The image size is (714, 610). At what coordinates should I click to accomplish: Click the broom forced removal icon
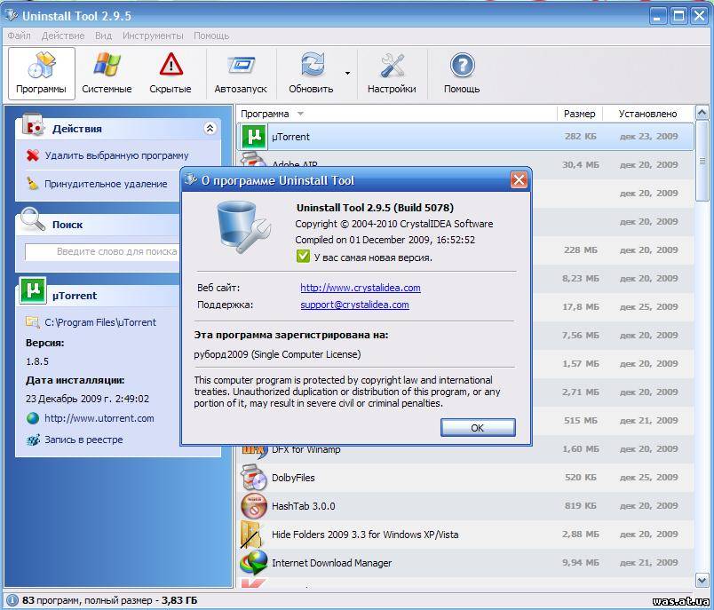pyautogui.click(x=32, y=184)
